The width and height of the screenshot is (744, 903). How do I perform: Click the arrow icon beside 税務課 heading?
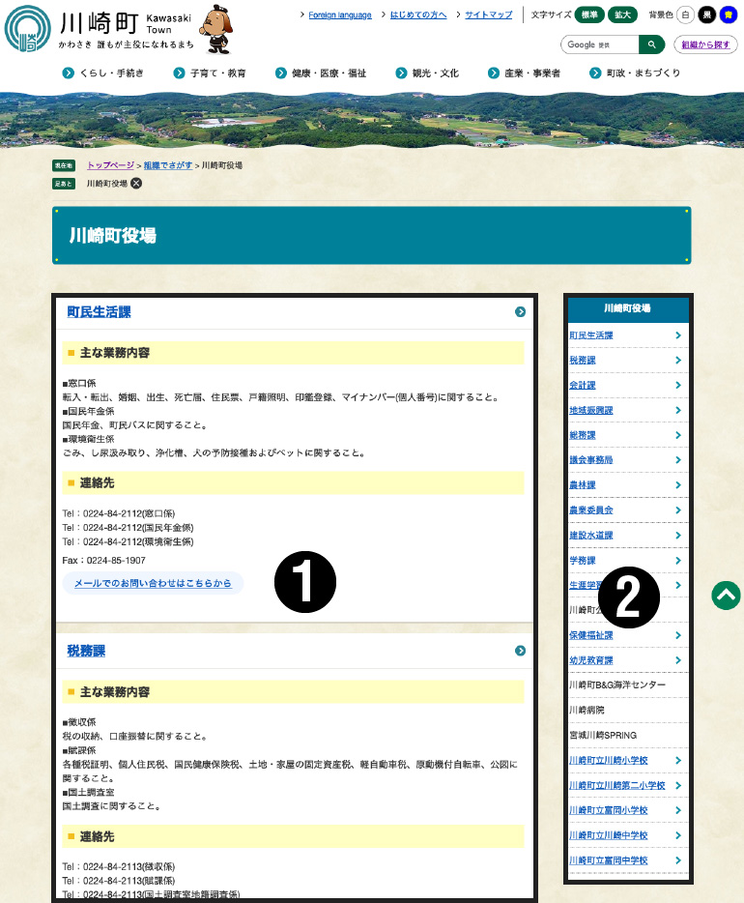(x=520, y=651)
